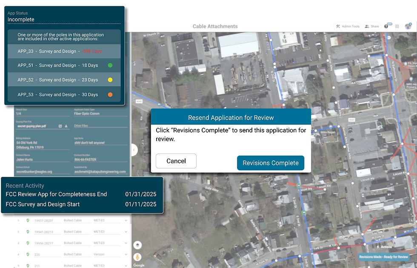Click green pin icon for pole 19941-28213
This screenshot has width=417, height=268.
[28, 232]
